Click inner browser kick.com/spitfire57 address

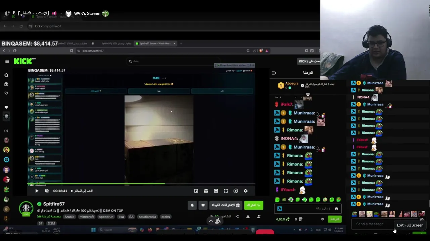tap(93, 51)
